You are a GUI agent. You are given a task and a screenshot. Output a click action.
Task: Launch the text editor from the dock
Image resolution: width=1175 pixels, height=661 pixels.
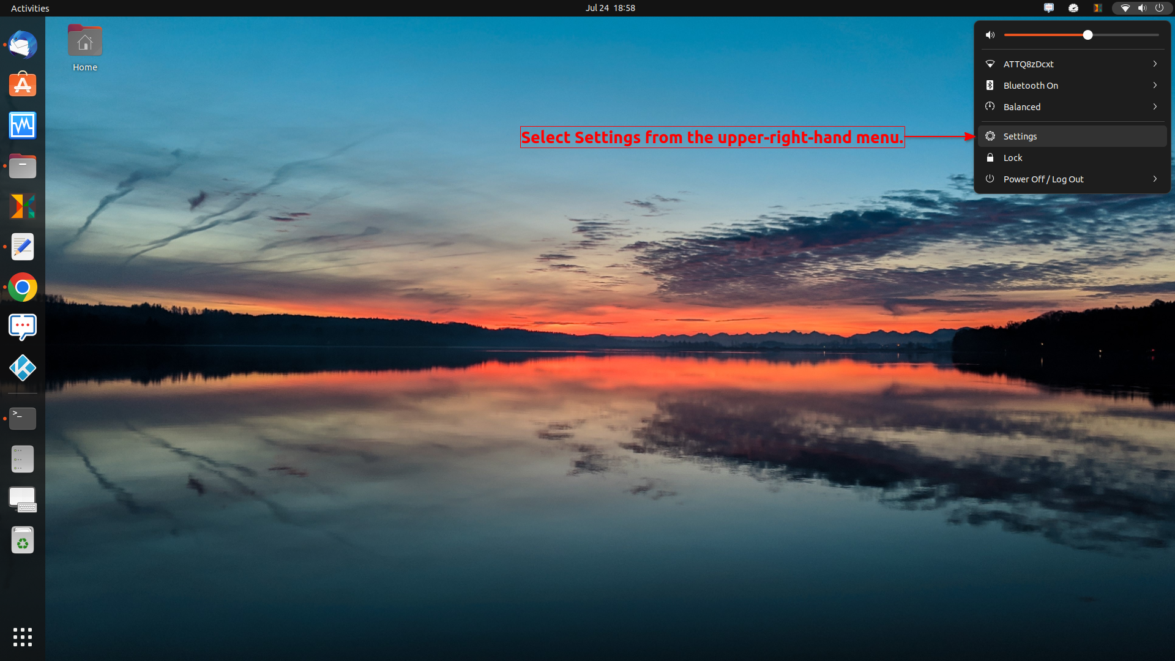(23, 247)
